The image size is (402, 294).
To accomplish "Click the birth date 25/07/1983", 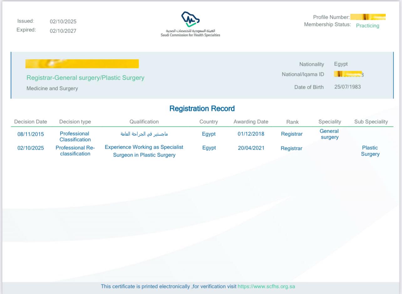I will (348, 87).
